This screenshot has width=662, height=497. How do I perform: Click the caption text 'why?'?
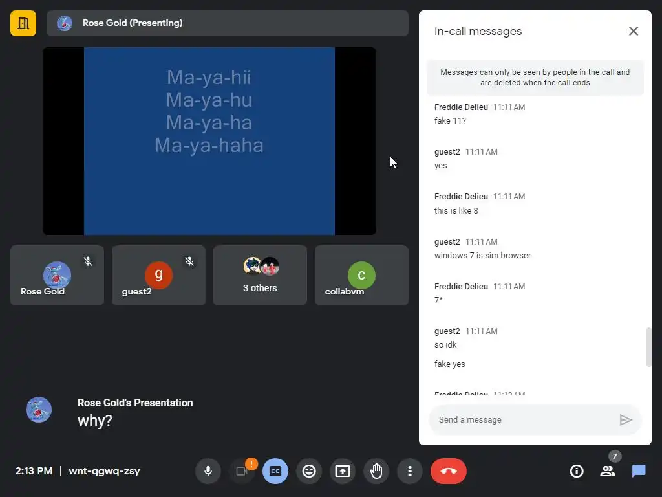pos(95,421)
